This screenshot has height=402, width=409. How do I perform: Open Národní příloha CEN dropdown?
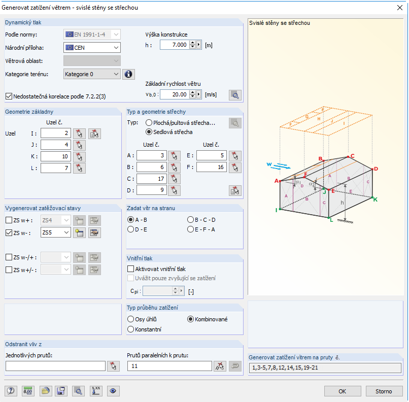[x=92, y=48]
